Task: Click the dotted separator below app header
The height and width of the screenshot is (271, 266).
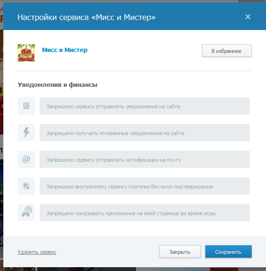Action: (134, 71)
